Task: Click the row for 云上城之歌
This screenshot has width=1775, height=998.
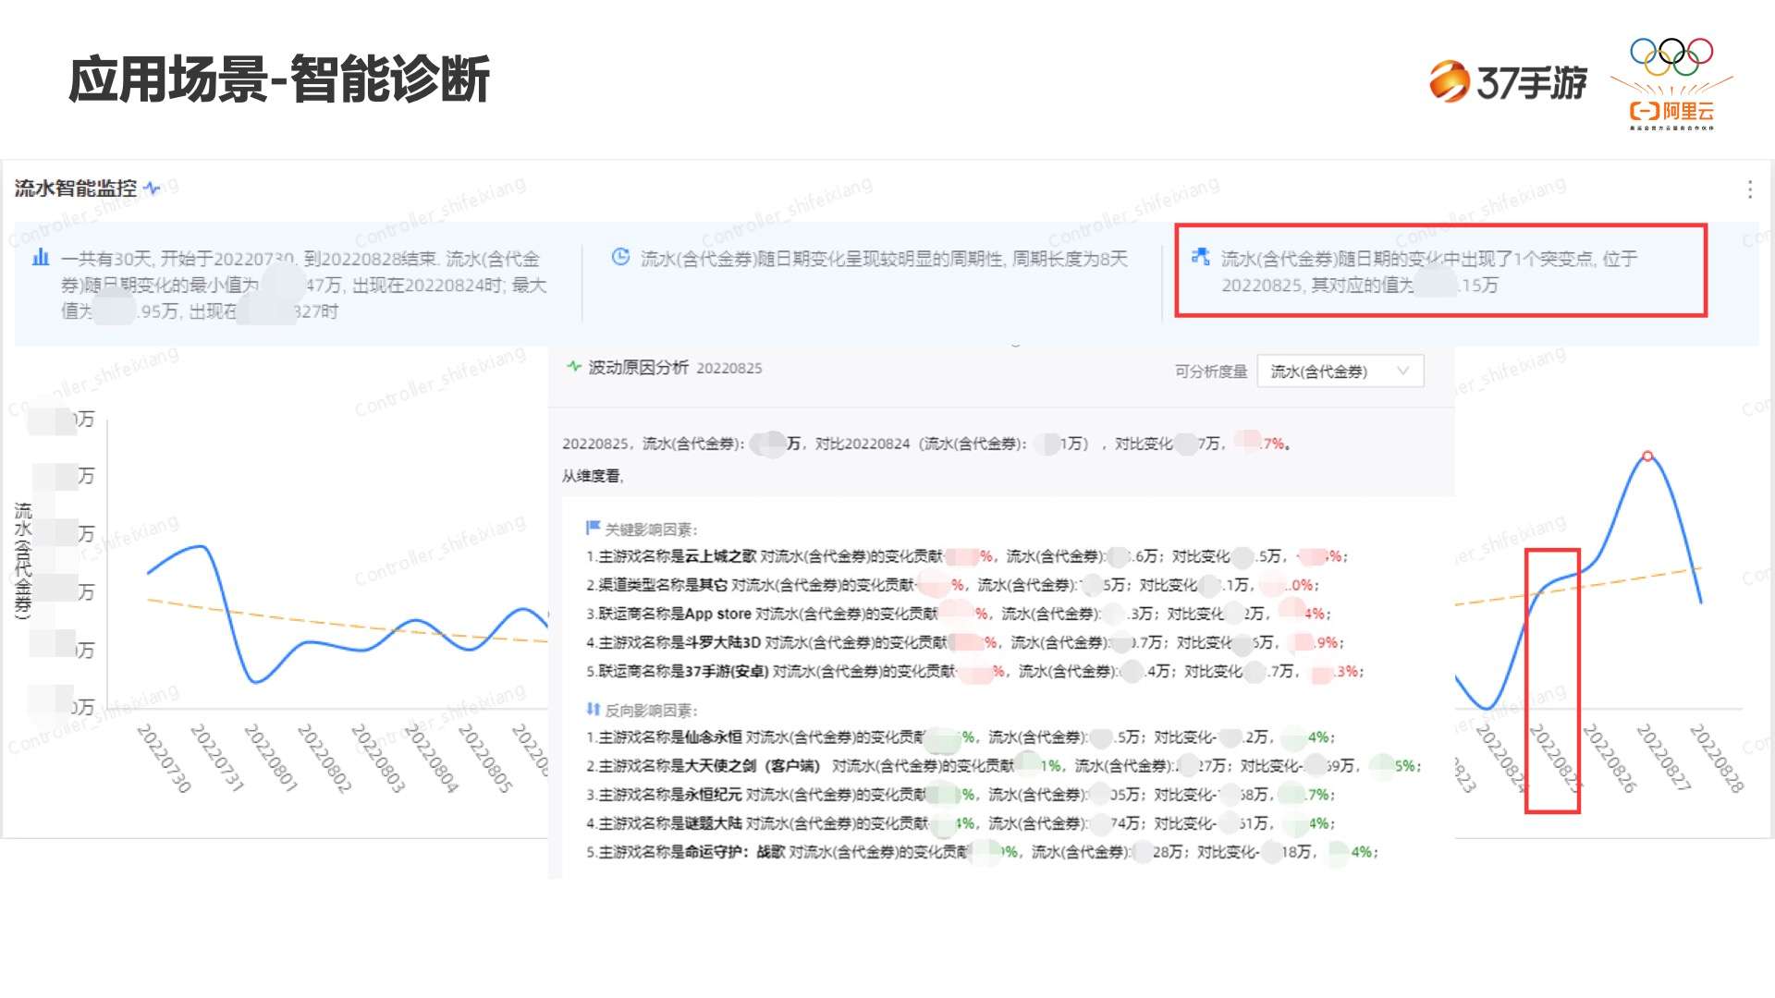Action: click(967, 556)
